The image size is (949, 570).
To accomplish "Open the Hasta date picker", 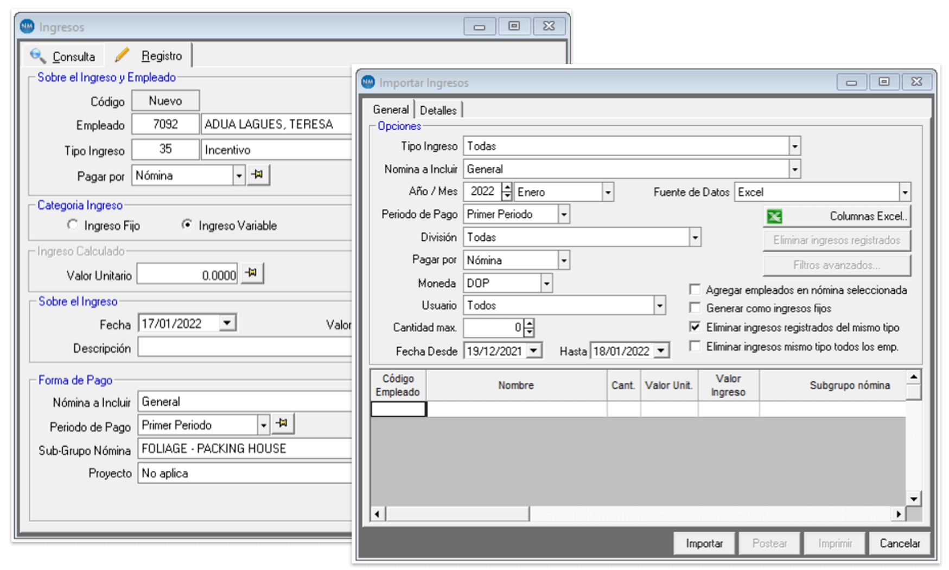I will (x=661, y=351).
